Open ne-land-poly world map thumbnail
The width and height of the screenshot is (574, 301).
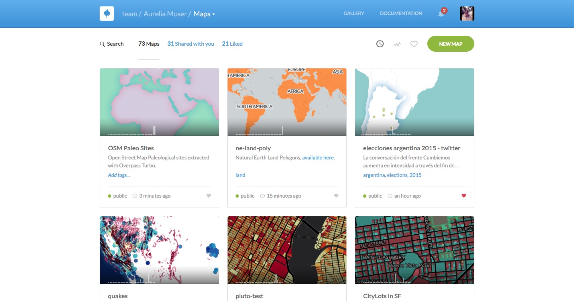[287, 102]
